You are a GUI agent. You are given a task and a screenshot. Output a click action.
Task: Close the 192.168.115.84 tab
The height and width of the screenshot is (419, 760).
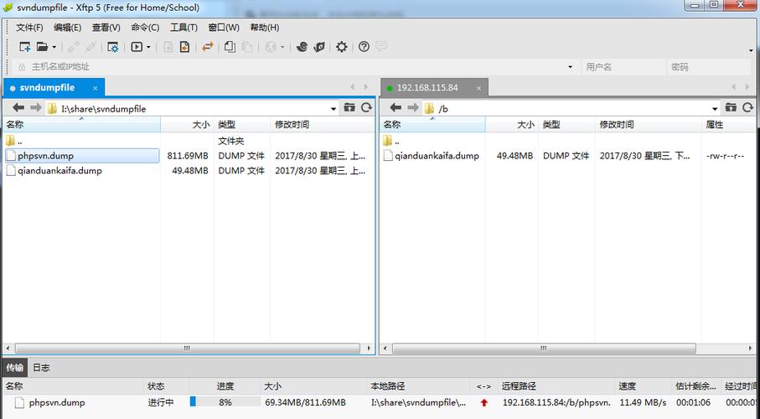point(478,88)
